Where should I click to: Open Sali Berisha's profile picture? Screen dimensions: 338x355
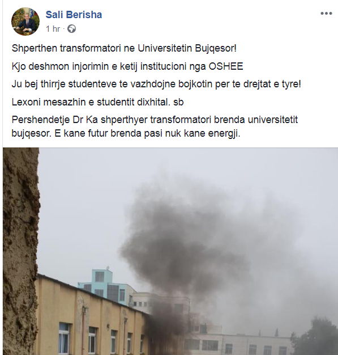[x=25, y=22]
